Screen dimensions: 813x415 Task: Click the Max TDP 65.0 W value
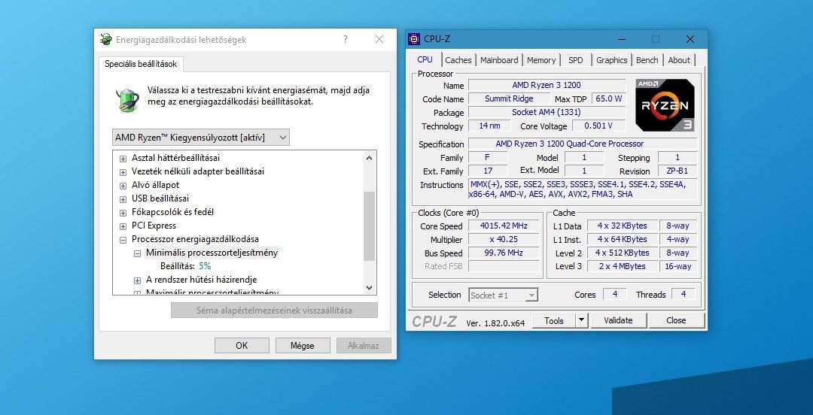tap(609, 98)
